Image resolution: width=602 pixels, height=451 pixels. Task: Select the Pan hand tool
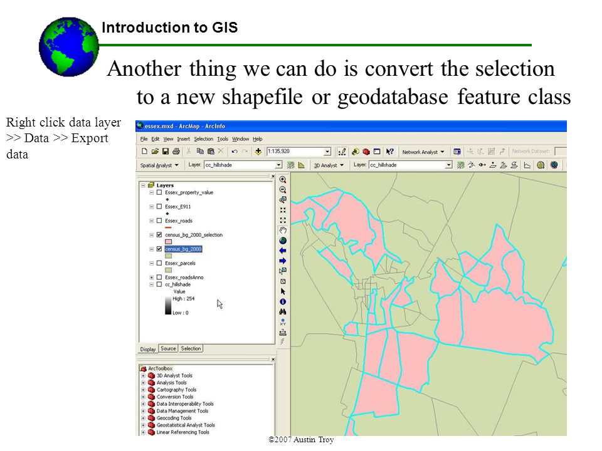click(x=283, y=231)
